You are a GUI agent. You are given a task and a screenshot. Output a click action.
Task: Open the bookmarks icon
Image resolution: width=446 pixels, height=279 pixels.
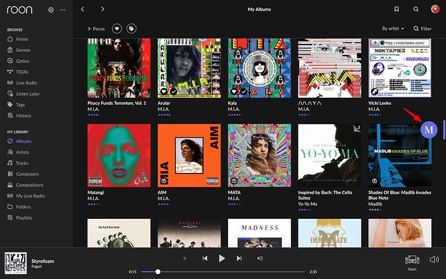396,10
